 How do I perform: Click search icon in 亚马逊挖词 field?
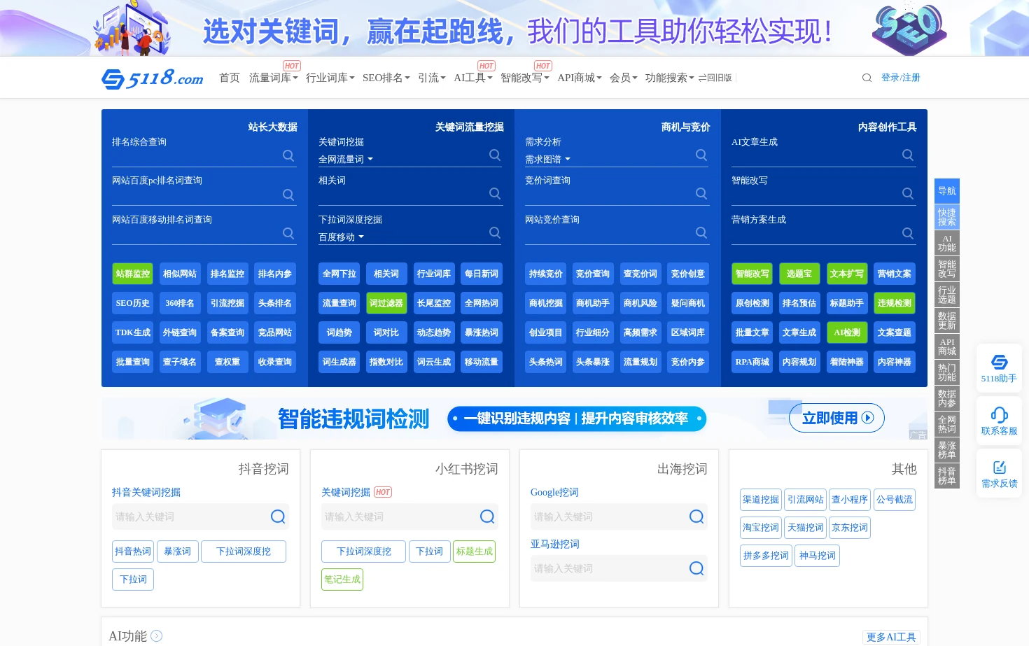pyautogui.click(x=696, y=568)
